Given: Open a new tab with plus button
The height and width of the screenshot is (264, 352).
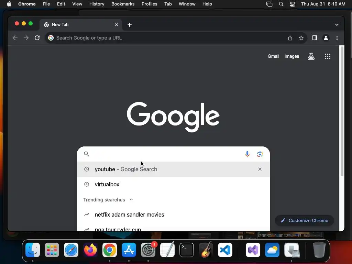Looking at the screenshot, I should [x=130, y=25].
